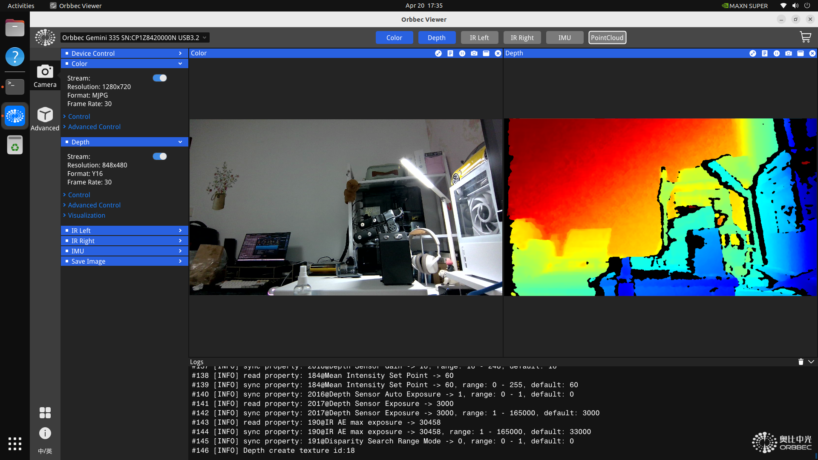Select log line #146 Depth create texture

[x=273, y=450]
